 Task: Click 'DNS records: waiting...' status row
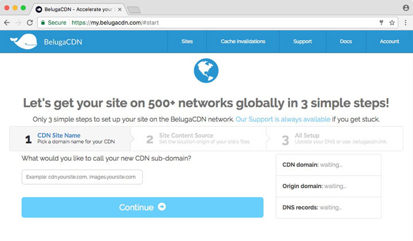click(329, 208)
